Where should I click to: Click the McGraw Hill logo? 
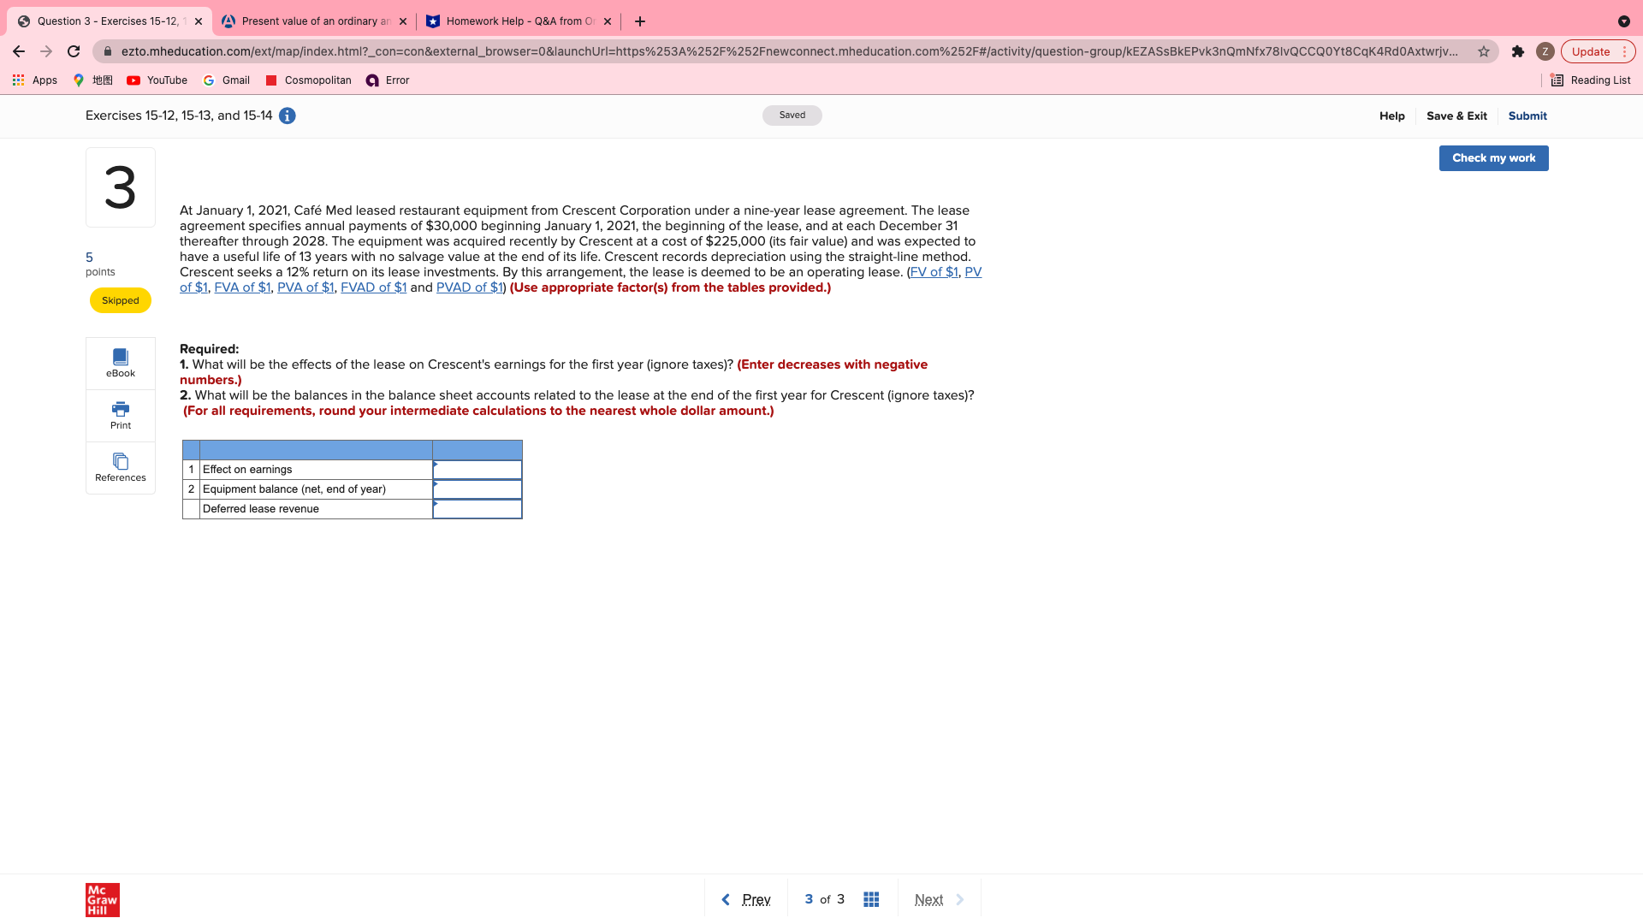tap(102, 899)
